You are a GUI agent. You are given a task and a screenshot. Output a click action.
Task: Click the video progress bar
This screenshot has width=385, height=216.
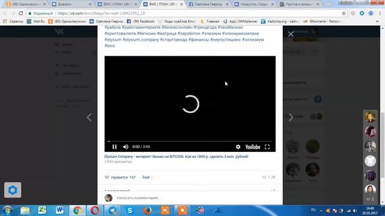coord(190,142)
